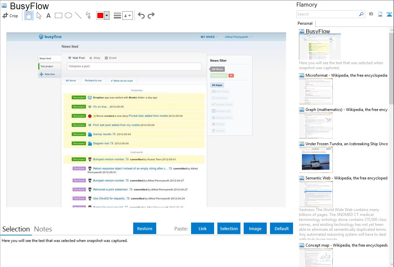Open the BusyFlow snapshot thumbnail

coord(320,47)
